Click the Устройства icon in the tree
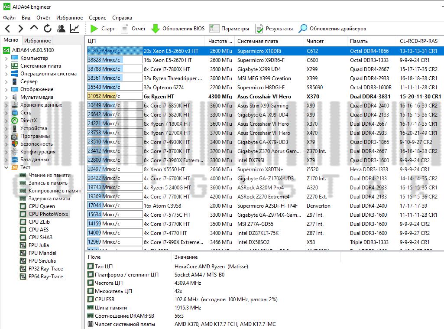The height and width of the screenshot is (329, 444). coord(15,128)
